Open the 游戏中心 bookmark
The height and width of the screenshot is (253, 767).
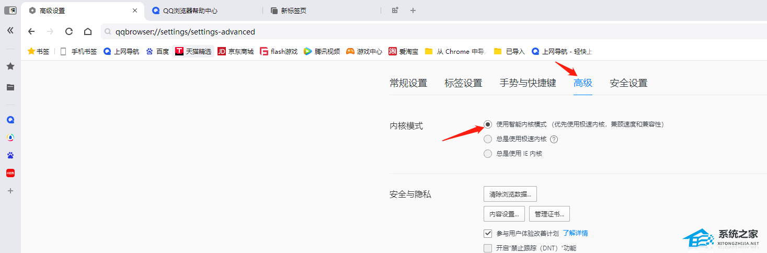[x=364, y=51]
